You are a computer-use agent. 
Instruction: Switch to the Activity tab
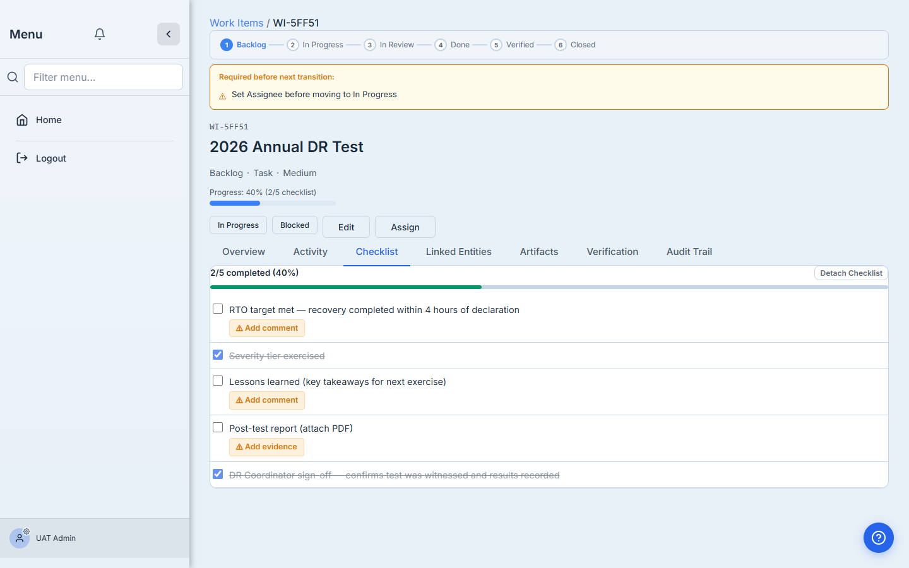pos(311,252)
